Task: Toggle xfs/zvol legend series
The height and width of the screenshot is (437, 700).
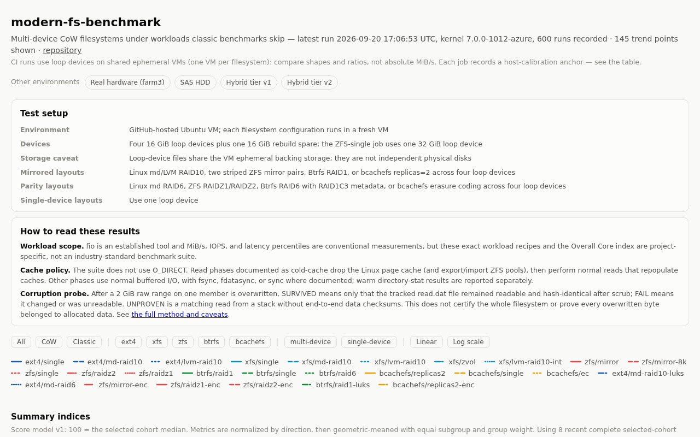Action: coord(455,362)
